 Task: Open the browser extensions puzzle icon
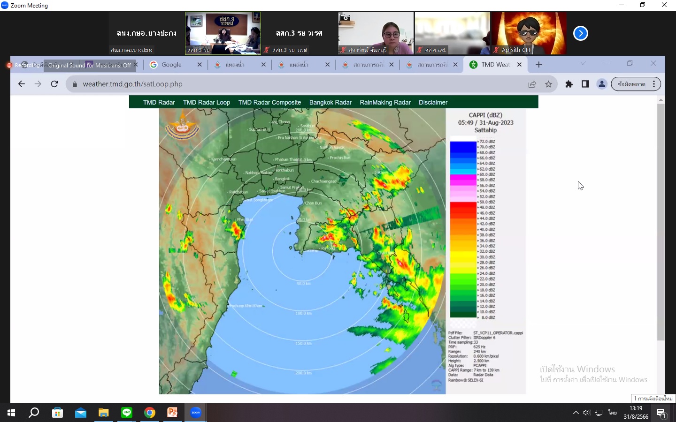(x=569, y=84)
